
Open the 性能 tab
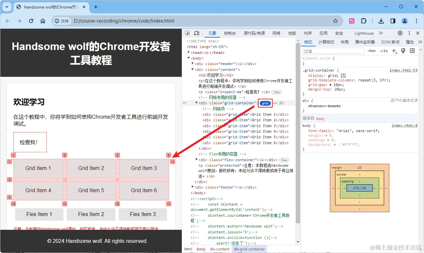[292, 33]
